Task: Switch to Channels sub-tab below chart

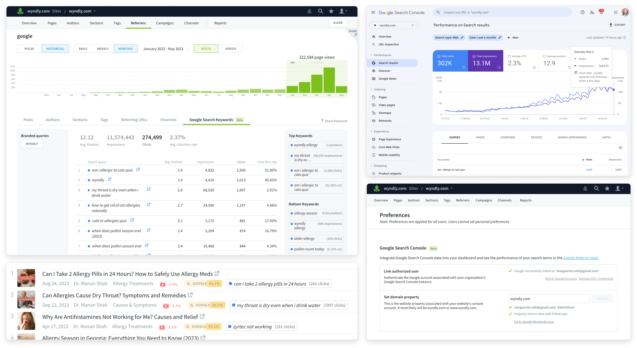Action: click(x=168, y=120)
